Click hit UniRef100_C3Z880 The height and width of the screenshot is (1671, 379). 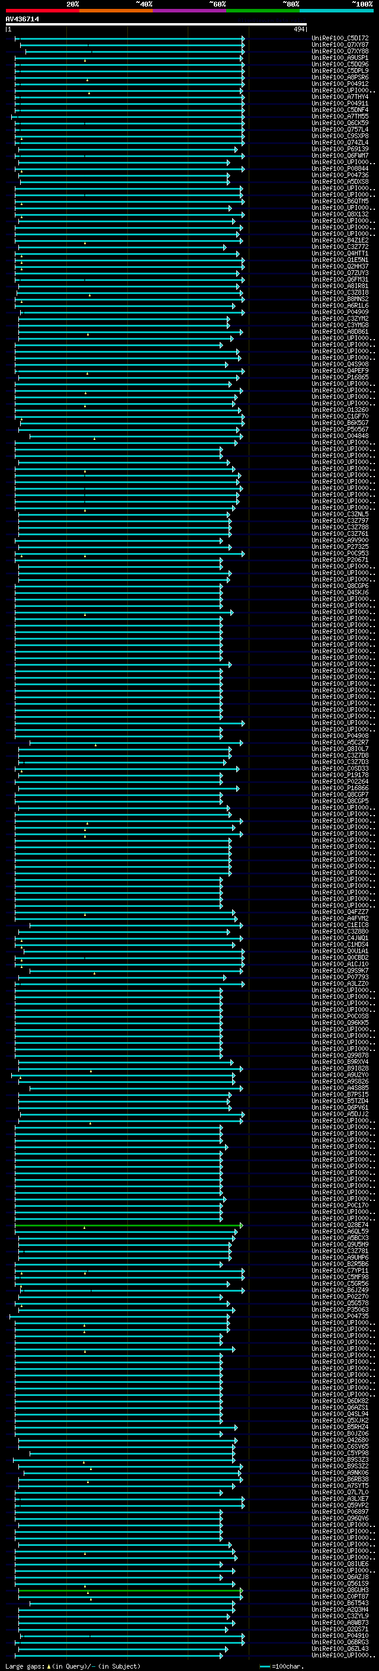click(x=340, y=931)
